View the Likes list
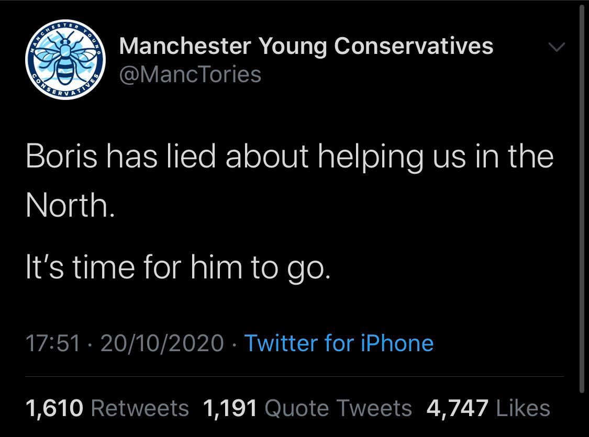The image size is (589, 437). (x=522, y=408)
